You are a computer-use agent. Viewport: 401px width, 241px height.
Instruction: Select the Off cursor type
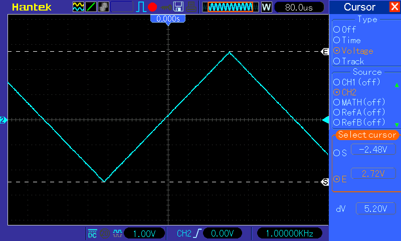click(344, 30)
